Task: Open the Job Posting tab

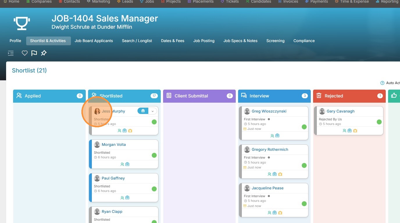Action: [204, 41]
